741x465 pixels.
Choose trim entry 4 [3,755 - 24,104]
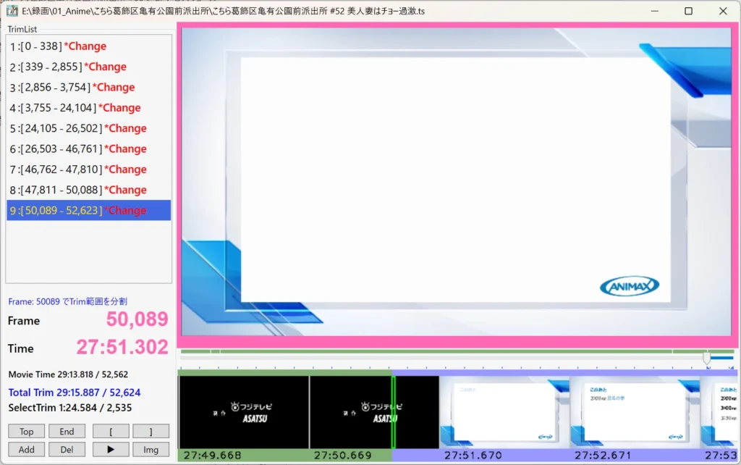click(x=75, y=108)
